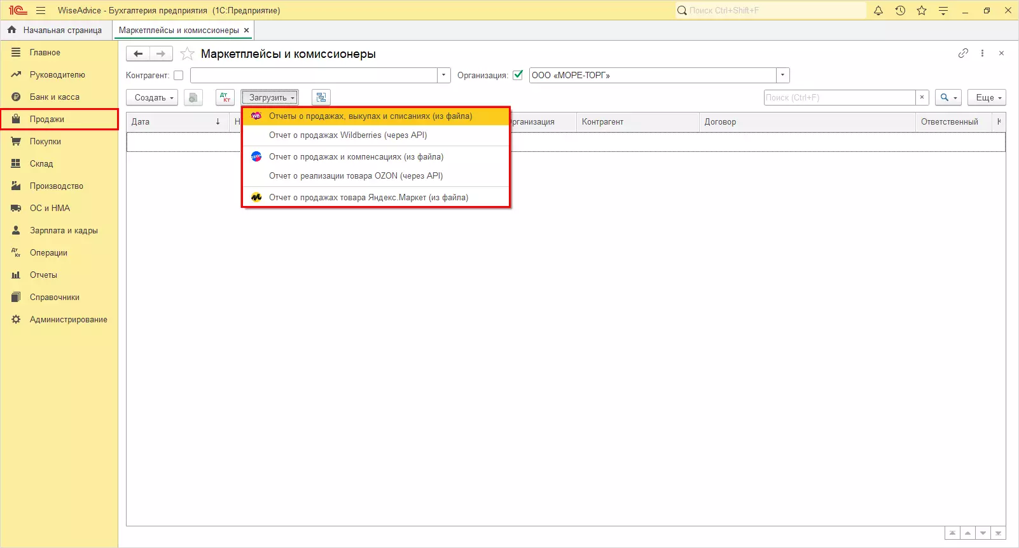Click the OZON logo icon in menu
1019x548 pixels.
[x=256, y=156]
